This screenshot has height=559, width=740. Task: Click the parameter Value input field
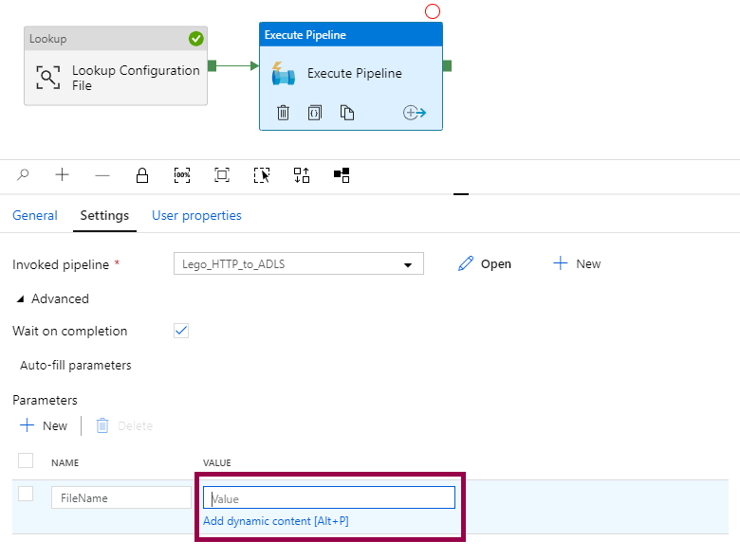[x=328, y=497]
